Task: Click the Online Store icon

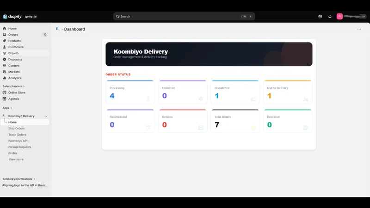Action: (4, 92)
